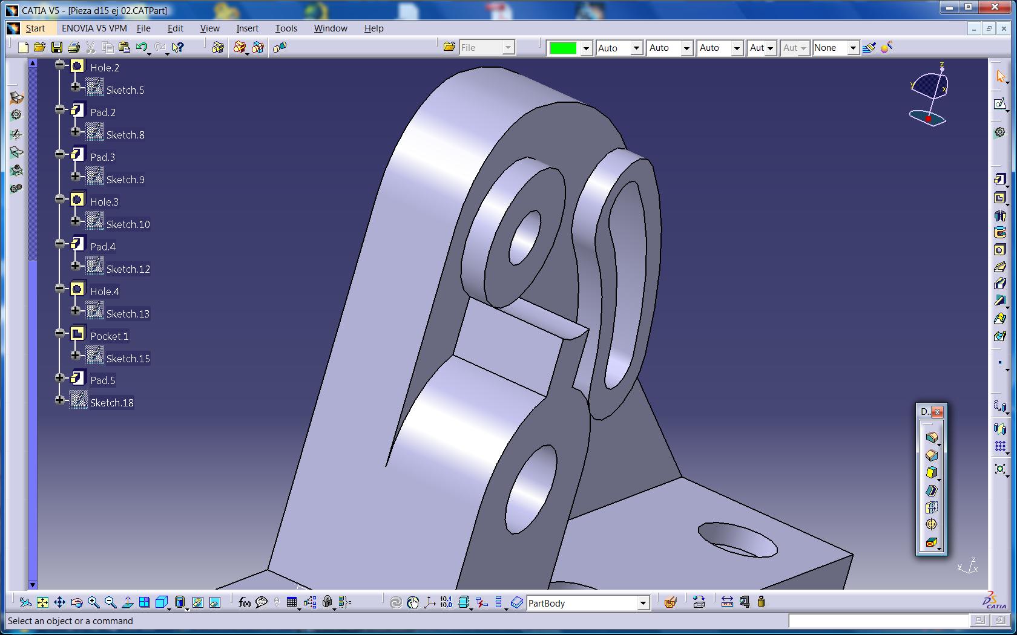Select the Pocket tool in the right toolbar

[1000, 198]
